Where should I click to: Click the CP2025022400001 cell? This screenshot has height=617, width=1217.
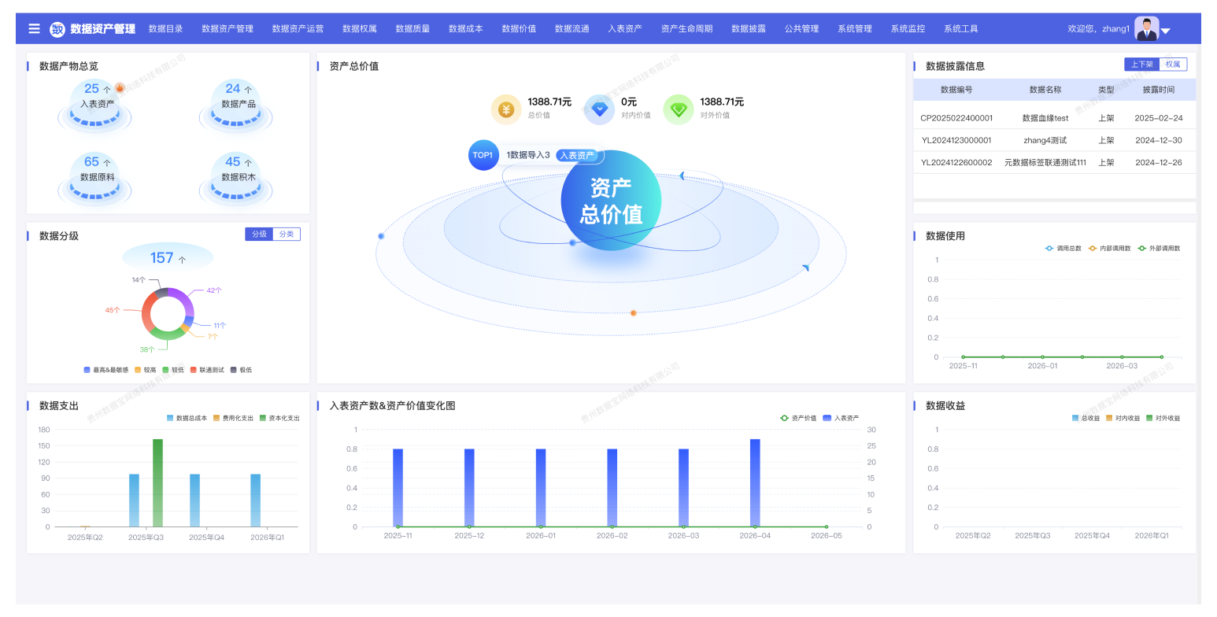click(956, 118)
